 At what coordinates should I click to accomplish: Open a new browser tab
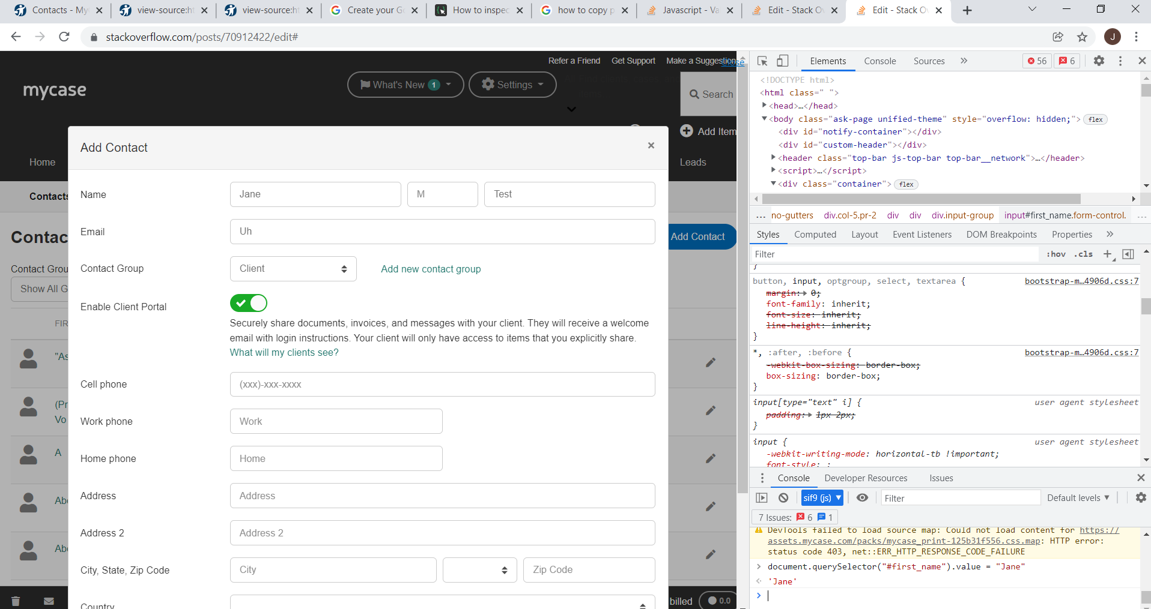point(967,10)
